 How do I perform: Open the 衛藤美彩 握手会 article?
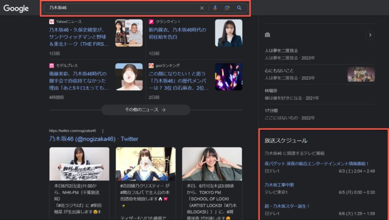point(79,81)
